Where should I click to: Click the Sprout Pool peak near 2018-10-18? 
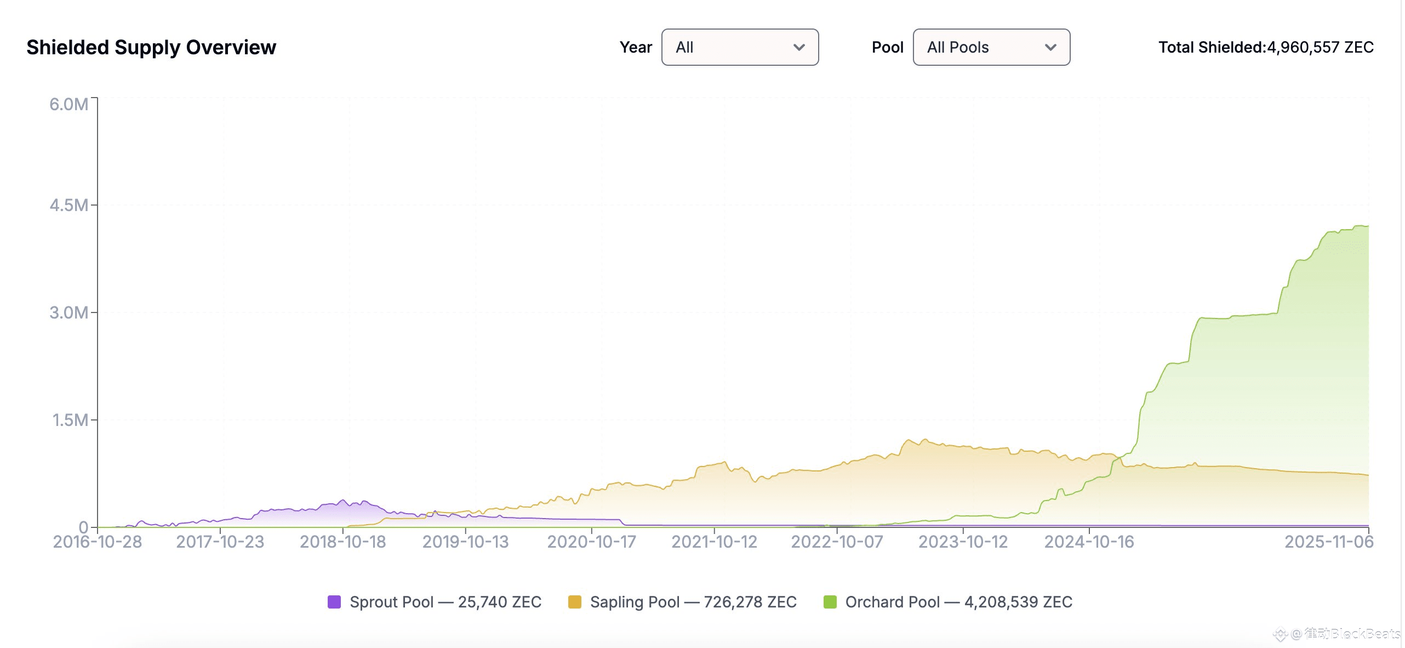pos(344,501)
